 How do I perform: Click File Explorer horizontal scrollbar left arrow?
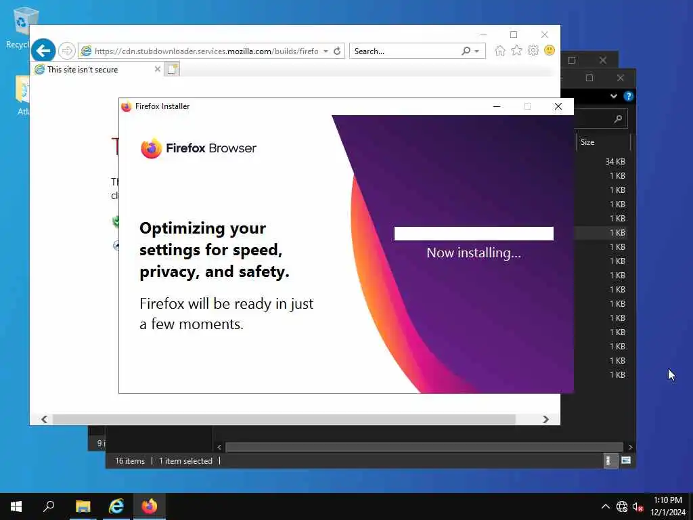click(219, 447)
